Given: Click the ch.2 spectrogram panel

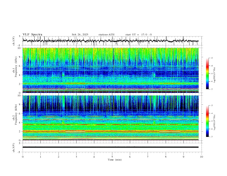Looking at the screenshot, I should 110,118.
